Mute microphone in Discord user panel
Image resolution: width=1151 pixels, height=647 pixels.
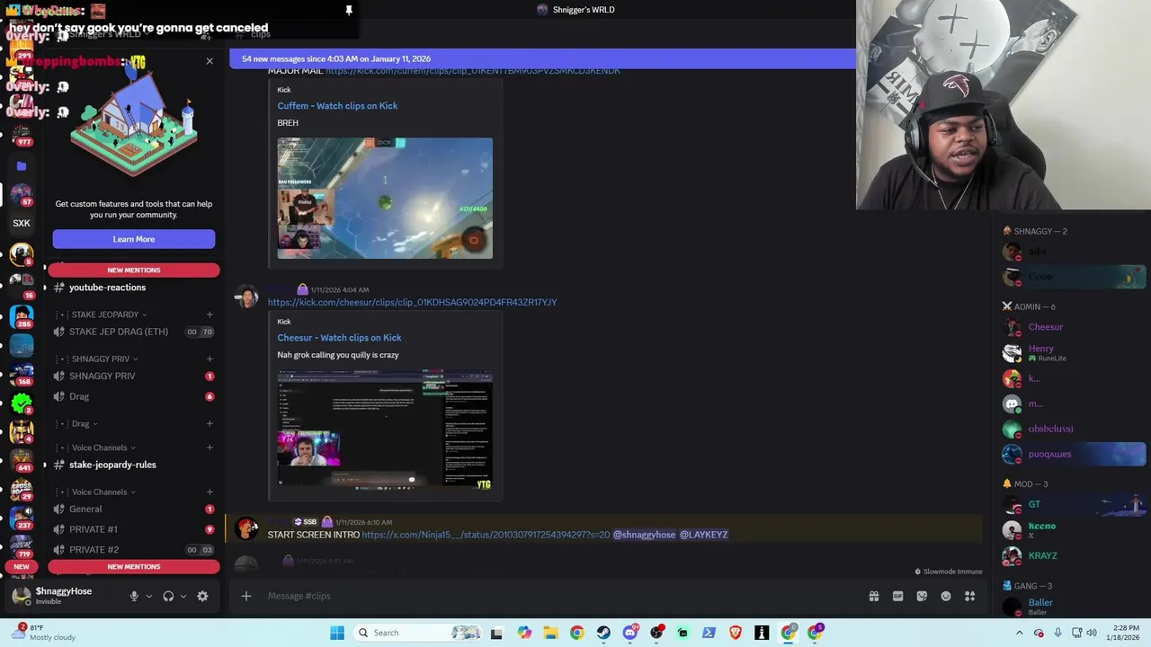134,596
